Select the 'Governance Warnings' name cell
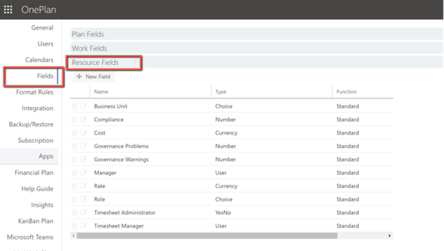 point(121,160)
